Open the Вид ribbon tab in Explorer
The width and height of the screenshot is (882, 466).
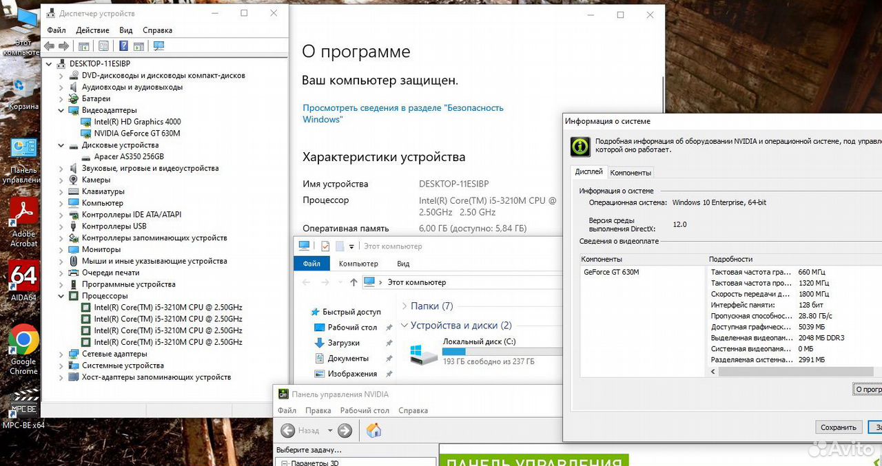point(403,264)
